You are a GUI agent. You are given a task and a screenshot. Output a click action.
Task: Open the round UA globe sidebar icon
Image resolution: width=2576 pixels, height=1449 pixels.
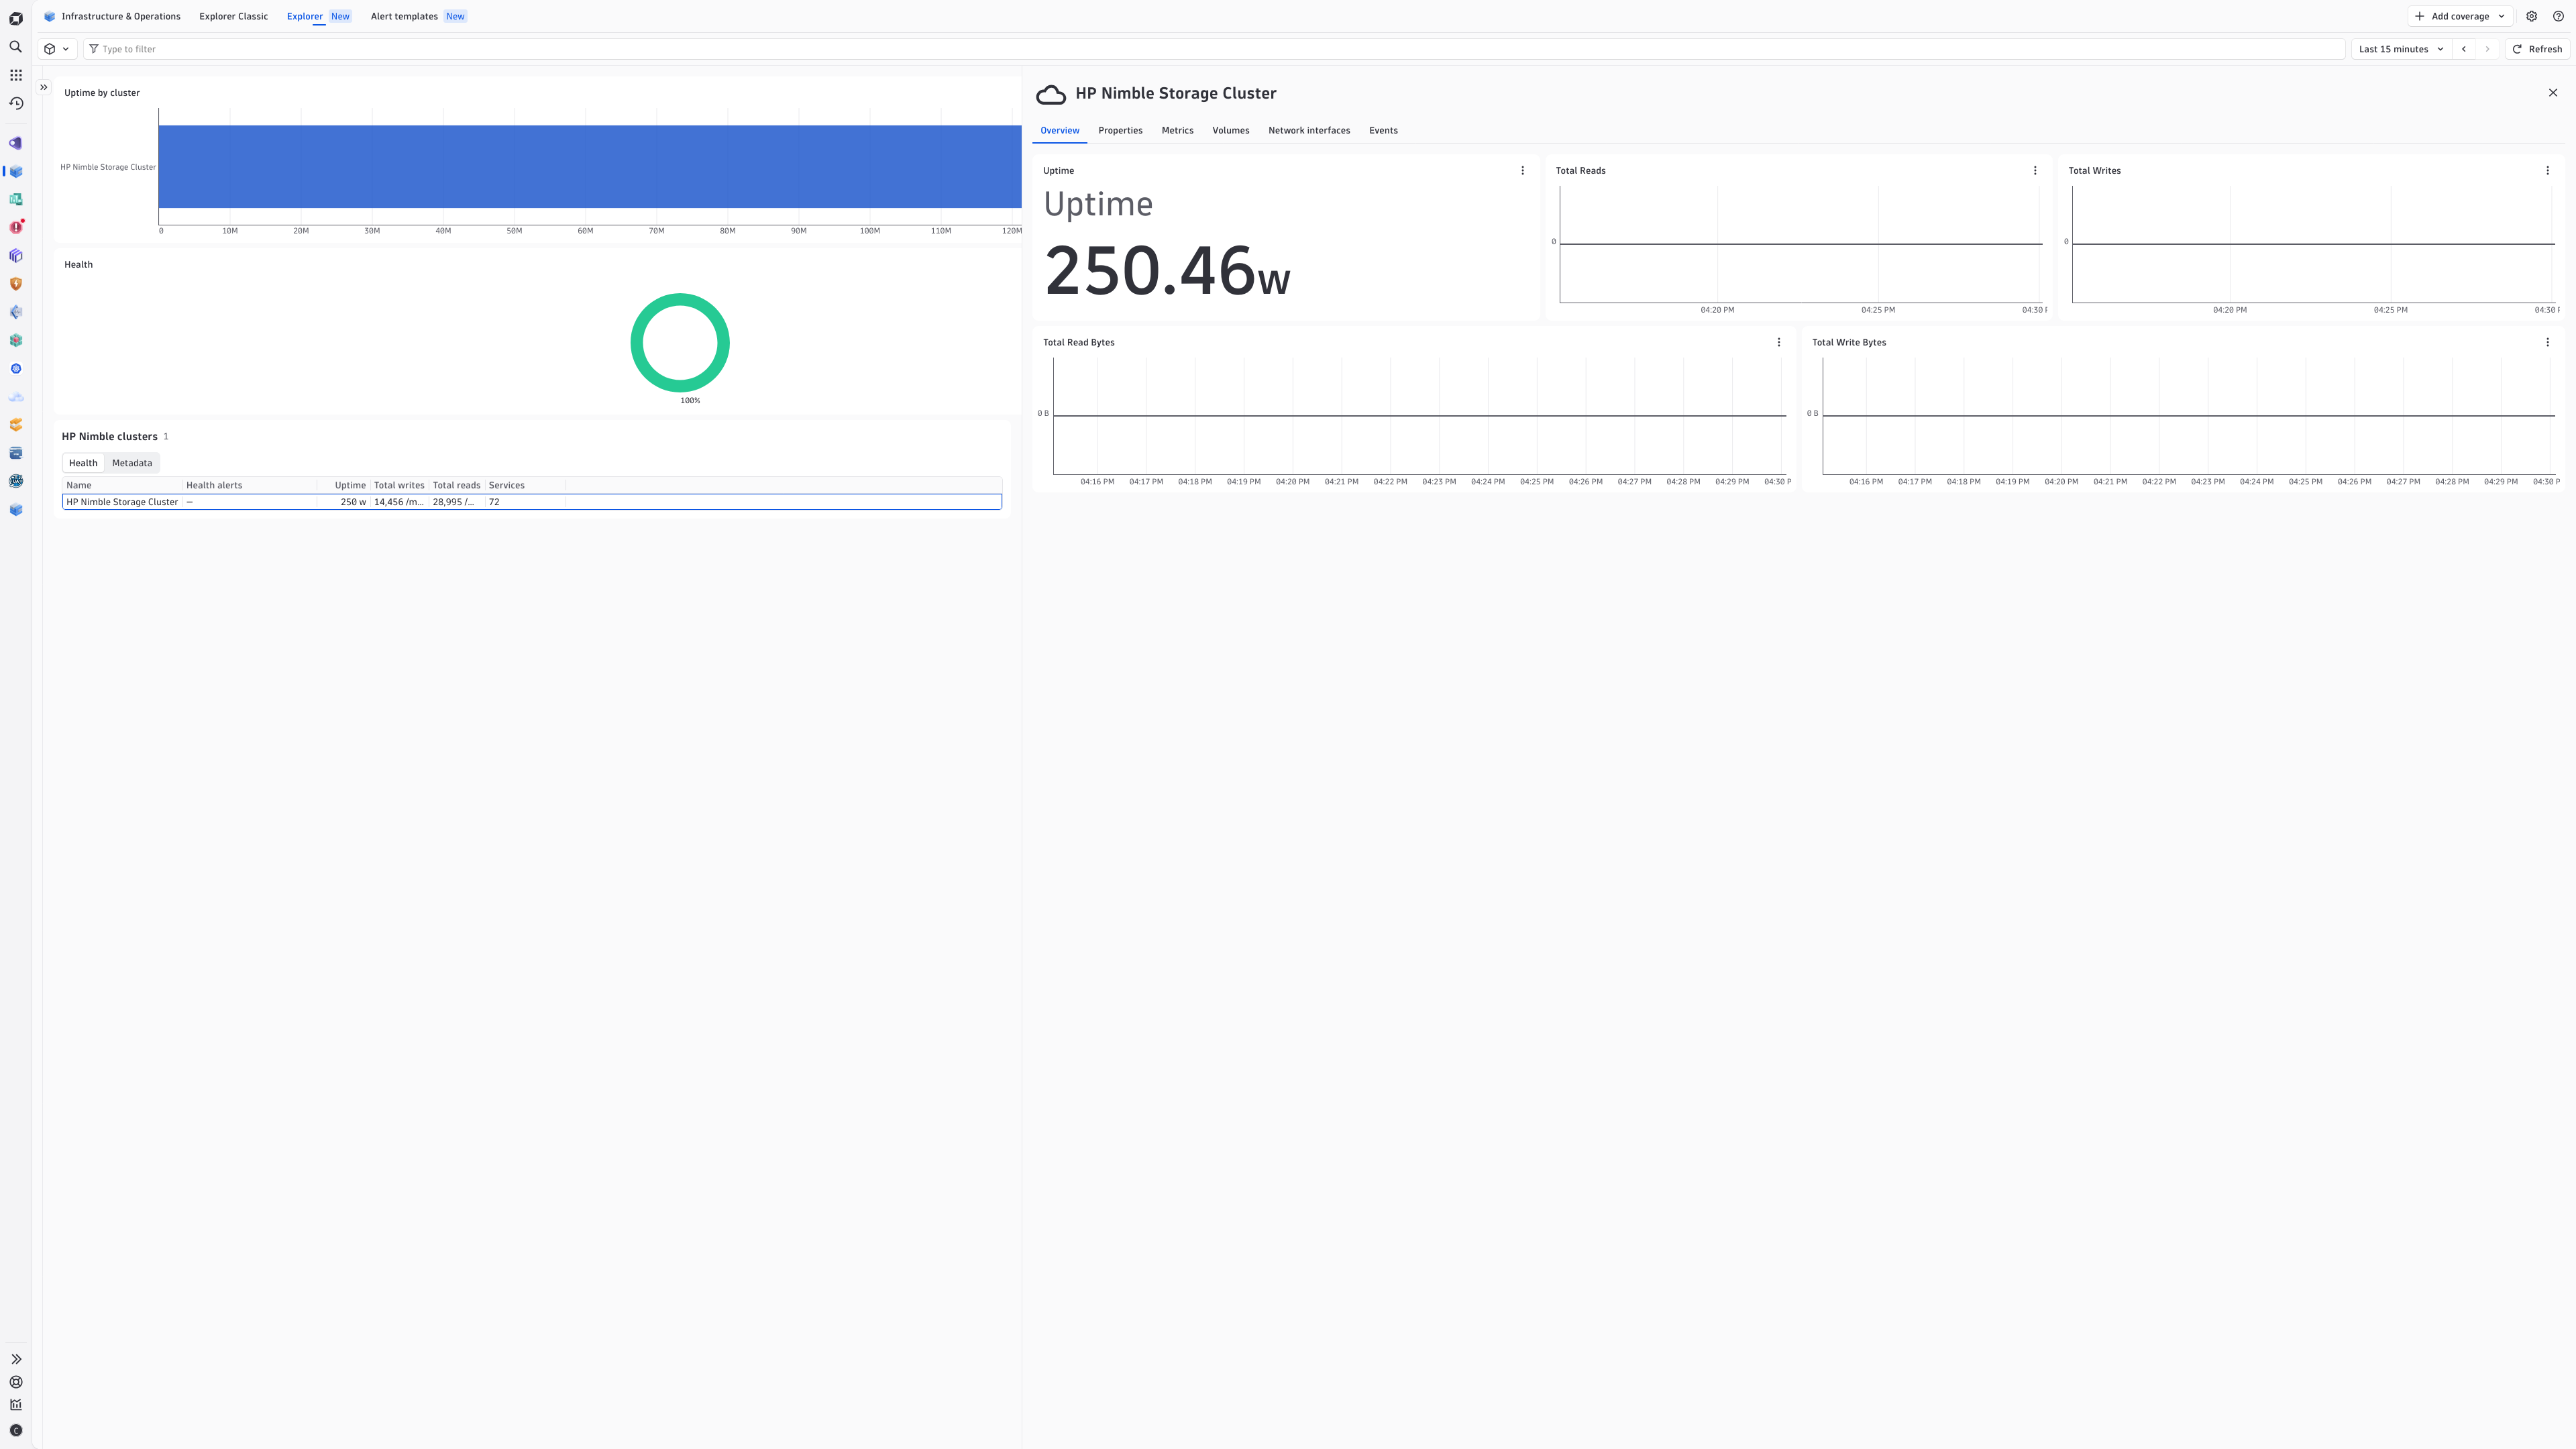click(x=16, y=481)
